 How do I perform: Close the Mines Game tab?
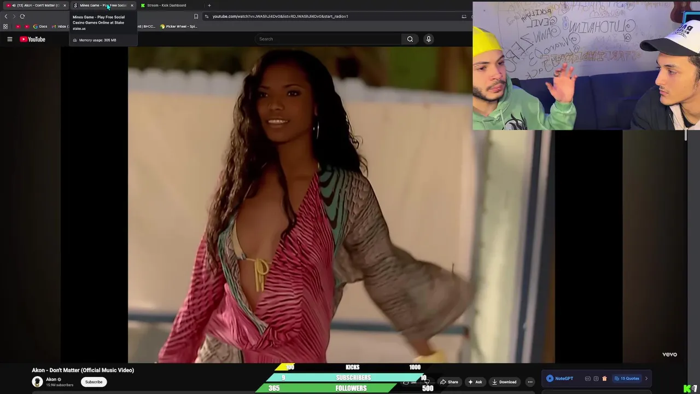click(x=132, y=5)
